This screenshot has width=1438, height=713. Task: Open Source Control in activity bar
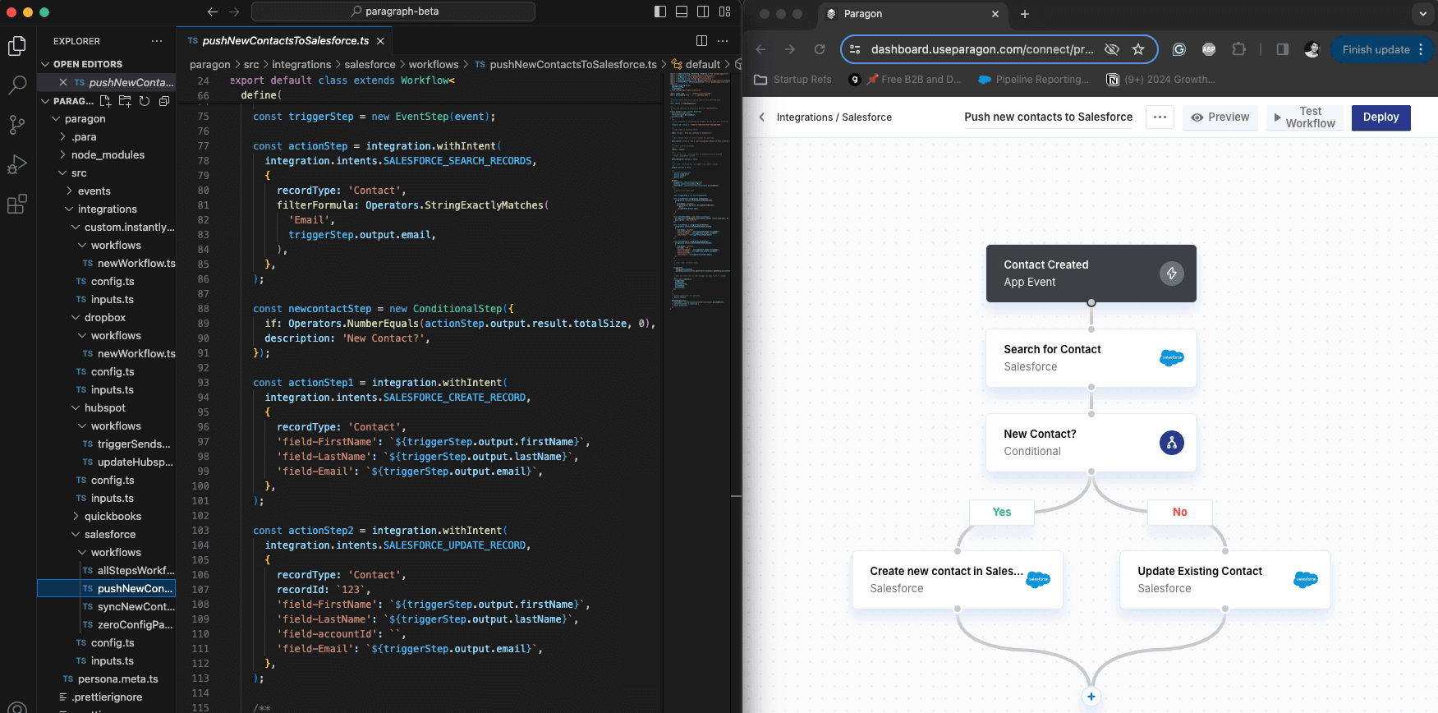click(16, 125)
